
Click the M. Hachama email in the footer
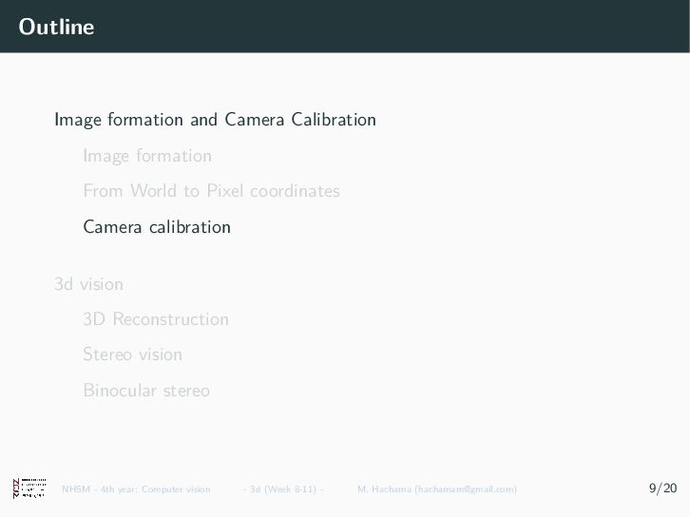437,489
